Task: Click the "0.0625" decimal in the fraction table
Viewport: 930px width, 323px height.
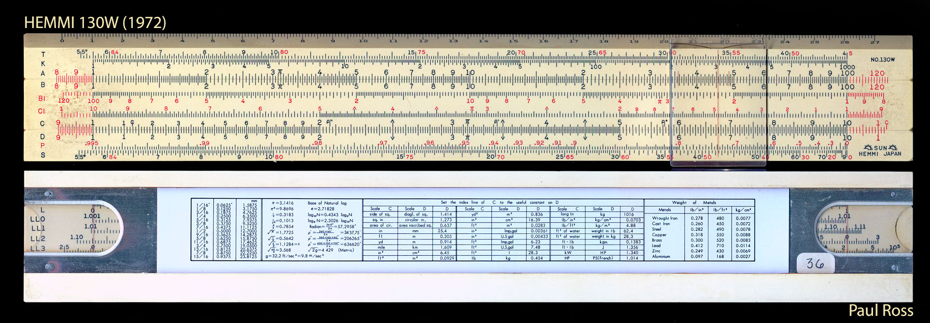Action: [223, 205]
